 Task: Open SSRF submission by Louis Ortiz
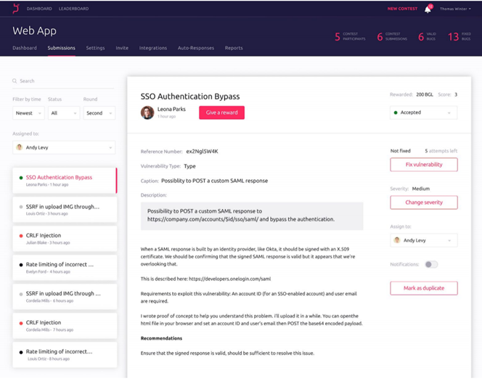coord(65,209)
